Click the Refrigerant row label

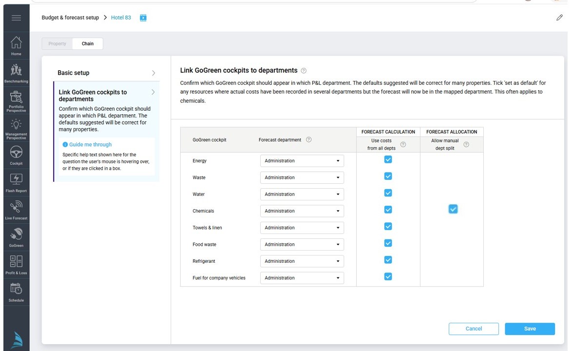click(x=204, y=261)
